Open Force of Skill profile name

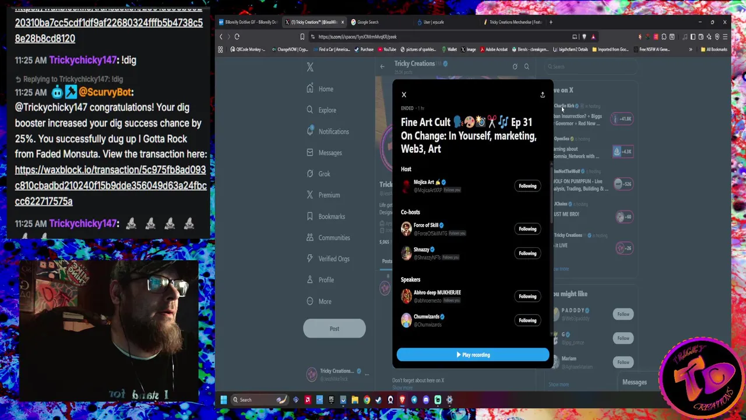tap(426, 225)
